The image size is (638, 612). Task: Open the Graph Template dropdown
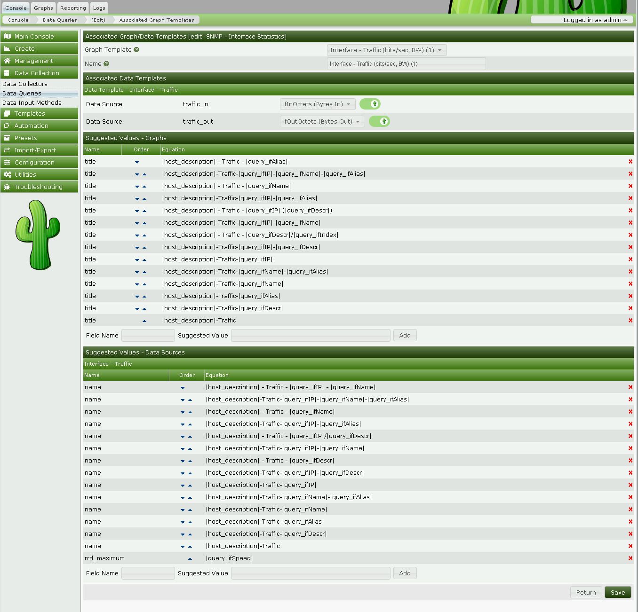pyautogui.click(x=386, y=50)
